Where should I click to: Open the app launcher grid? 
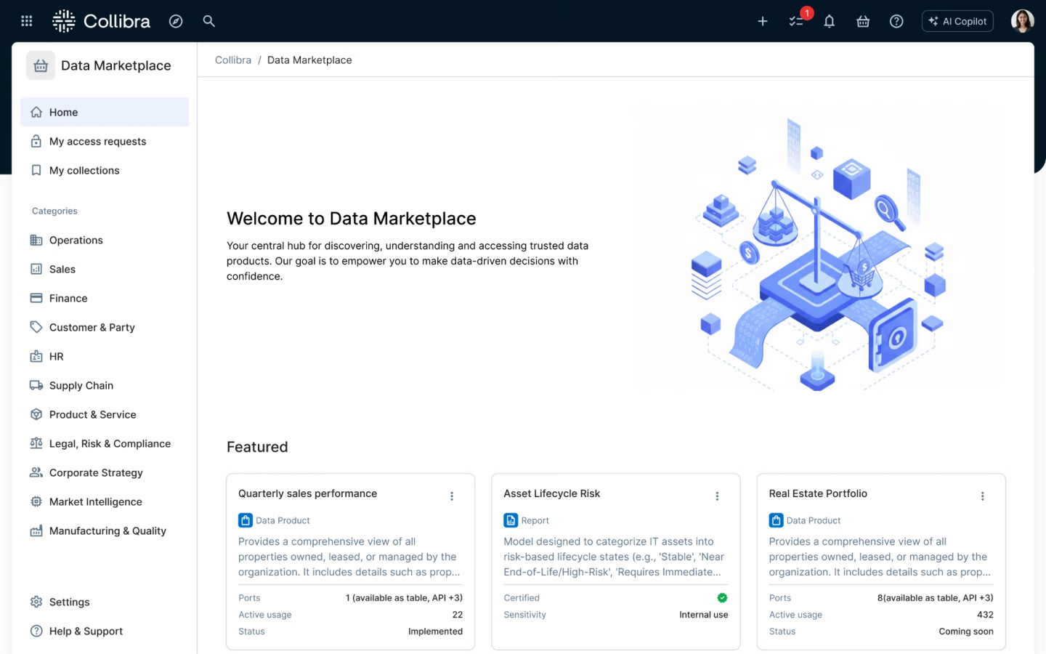click(x=26, y=20)
